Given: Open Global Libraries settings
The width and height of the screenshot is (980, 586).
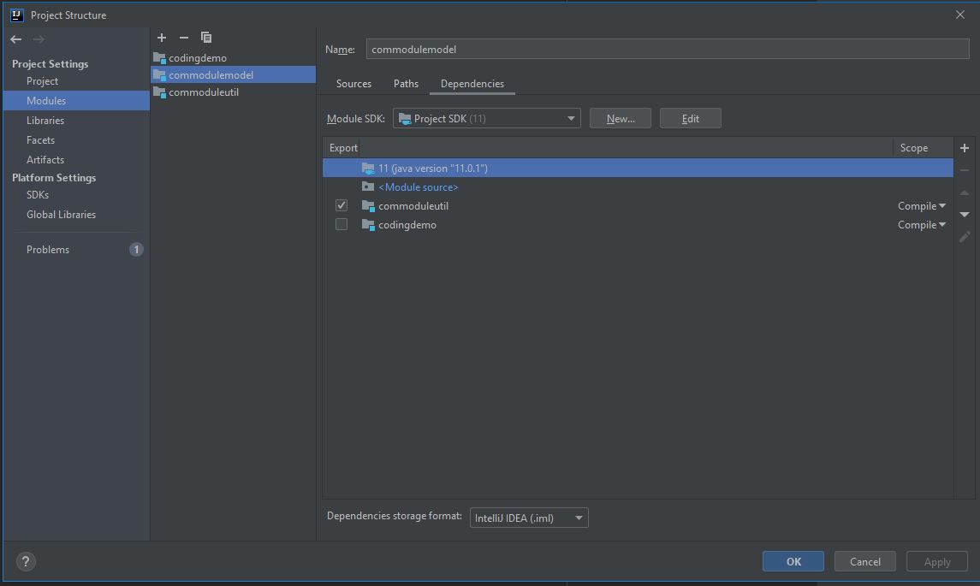Looking at the screenshot, I should point(62,214).
